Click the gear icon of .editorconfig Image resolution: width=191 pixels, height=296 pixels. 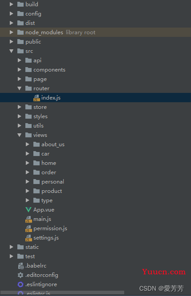20,275
